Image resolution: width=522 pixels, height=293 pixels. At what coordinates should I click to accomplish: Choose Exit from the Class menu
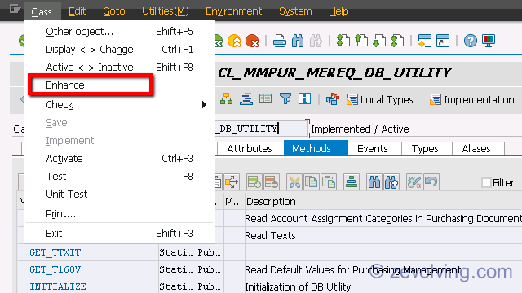[x=120, y=234]
